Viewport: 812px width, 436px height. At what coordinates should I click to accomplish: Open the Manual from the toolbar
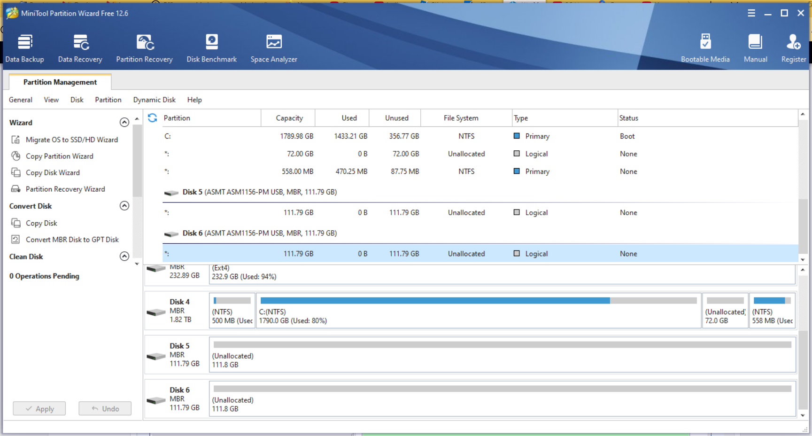coord(755,48)
